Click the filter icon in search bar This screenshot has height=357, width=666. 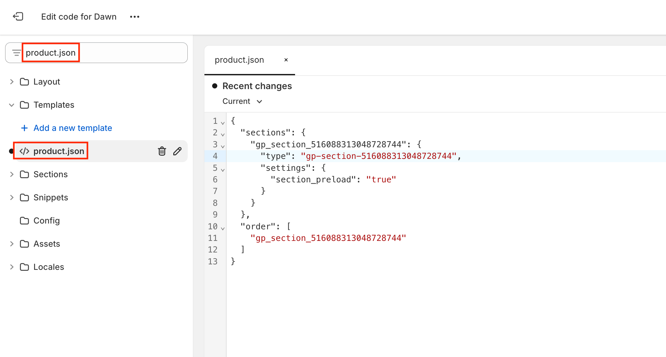(16, 52)
